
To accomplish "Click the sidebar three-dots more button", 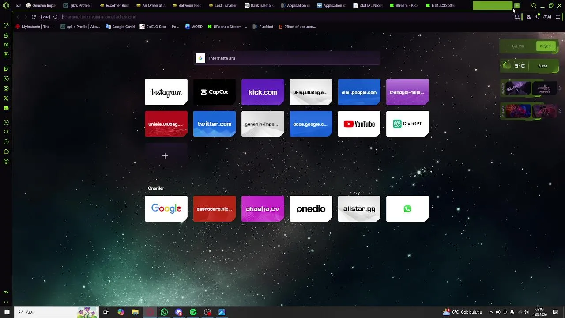I will point(6,302).
